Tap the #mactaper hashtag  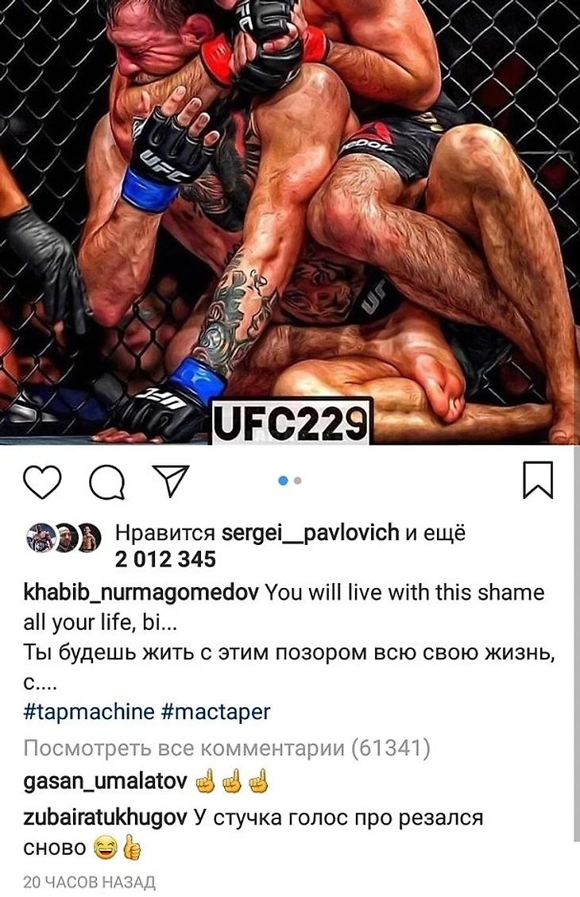point(216,712)
